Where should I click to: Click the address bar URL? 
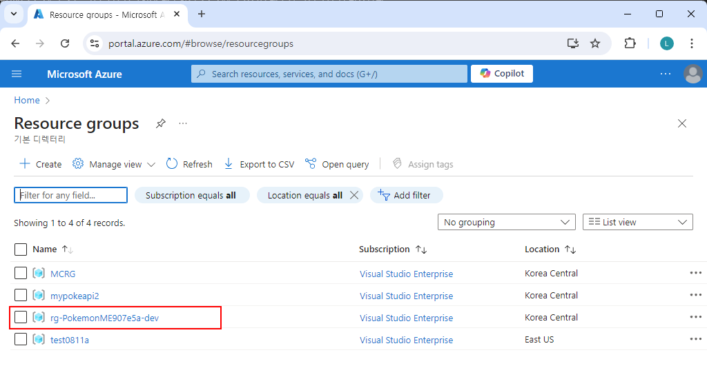click(201, 43)
